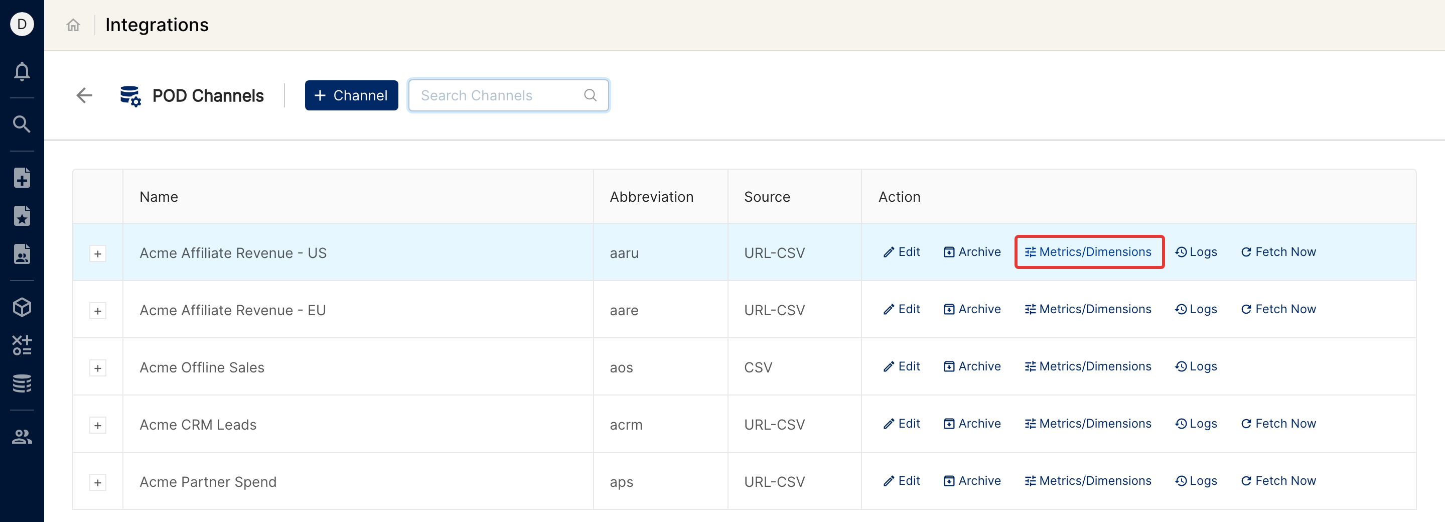Open the add-document icon in sidebar
The height and width of the screenshot is (522, 1445).
click(x=22, y=178)
